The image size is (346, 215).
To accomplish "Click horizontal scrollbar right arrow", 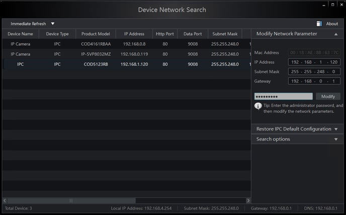I will 248,200.
